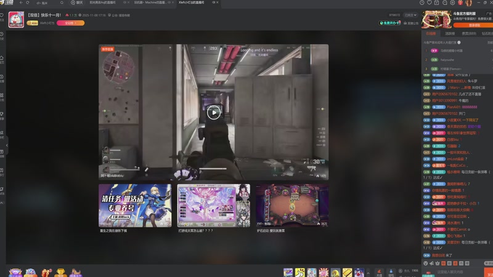The width and height of the screenshot is (493, 277).
Task: Click the treasure chest icon at bottom left
Action: coord(15,272)
